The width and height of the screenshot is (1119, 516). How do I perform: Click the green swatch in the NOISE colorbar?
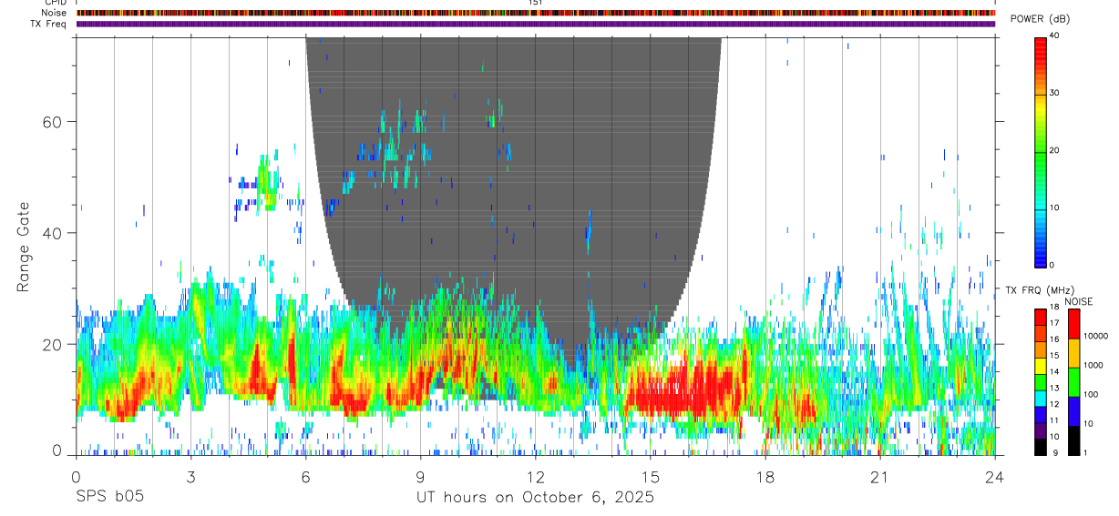point(1073,382)
